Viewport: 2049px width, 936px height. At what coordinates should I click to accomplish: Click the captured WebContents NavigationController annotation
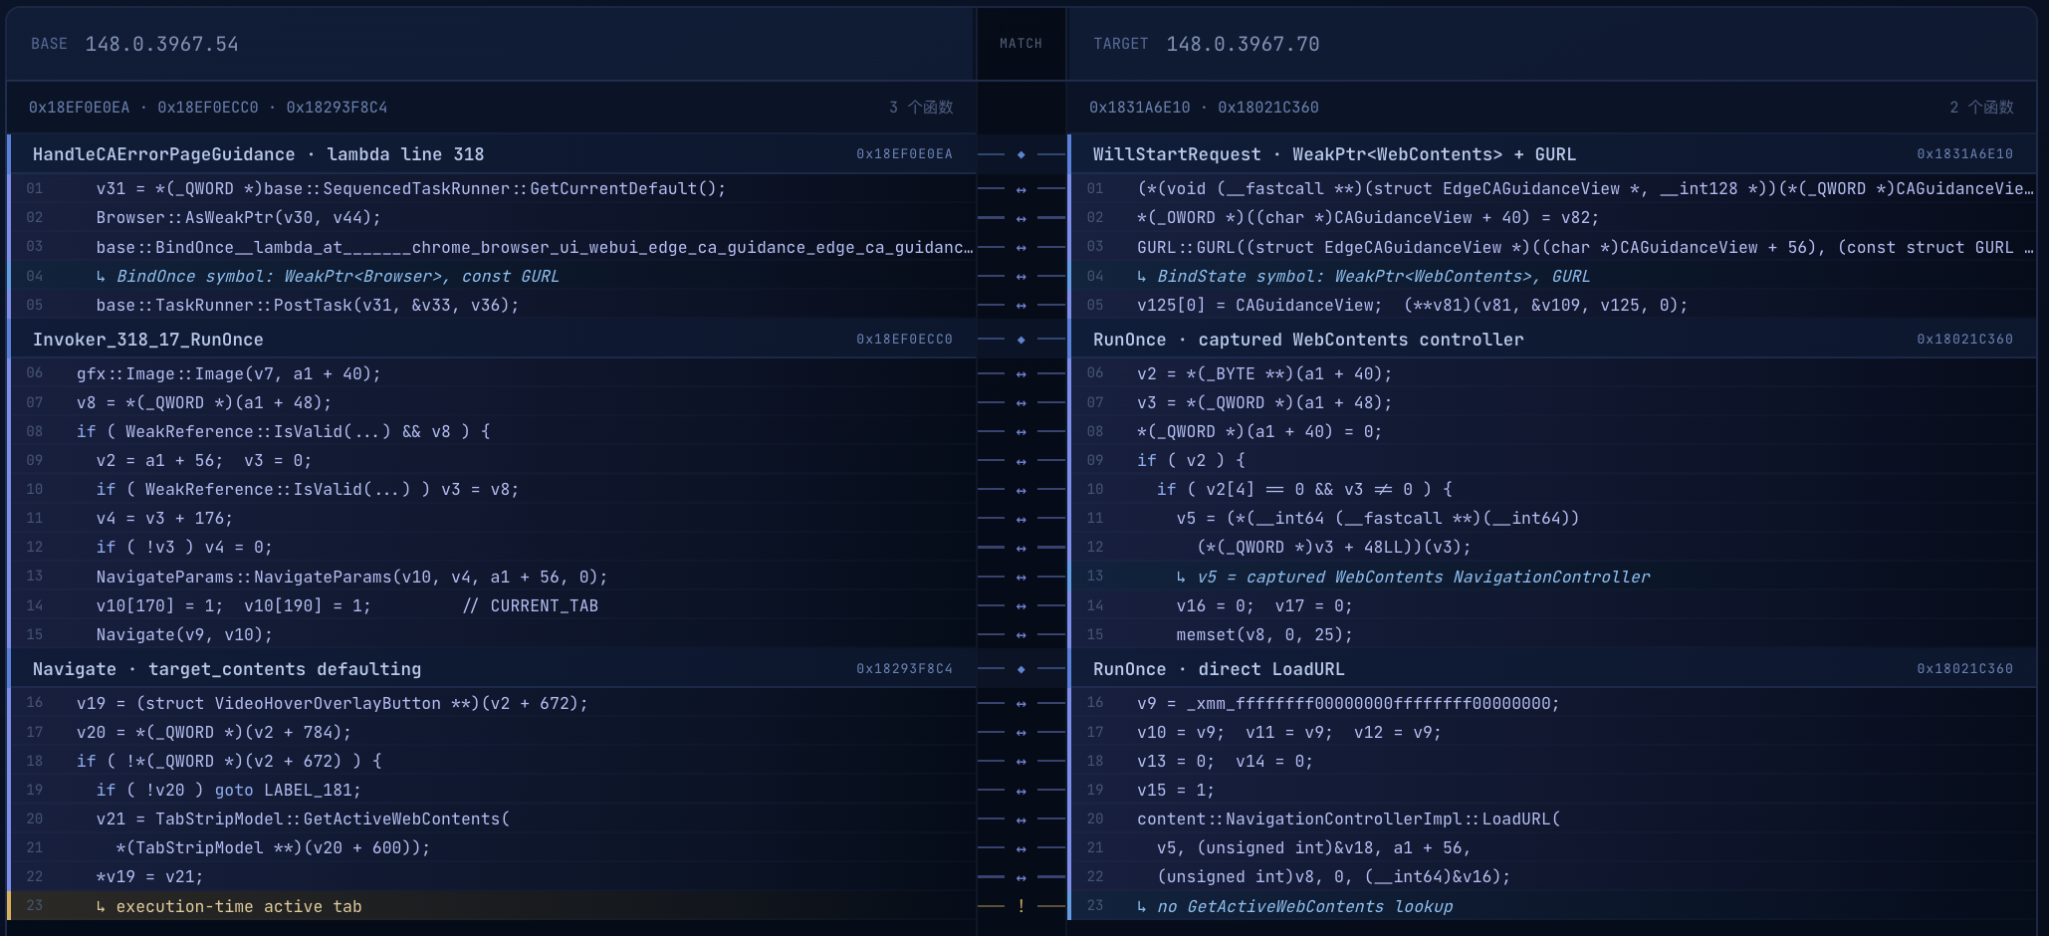coord(1552,577)
